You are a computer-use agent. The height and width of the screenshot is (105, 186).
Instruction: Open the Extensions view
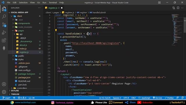point(4,40)
